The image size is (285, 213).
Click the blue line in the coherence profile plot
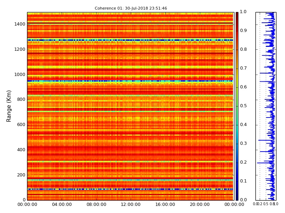point(272,106)
